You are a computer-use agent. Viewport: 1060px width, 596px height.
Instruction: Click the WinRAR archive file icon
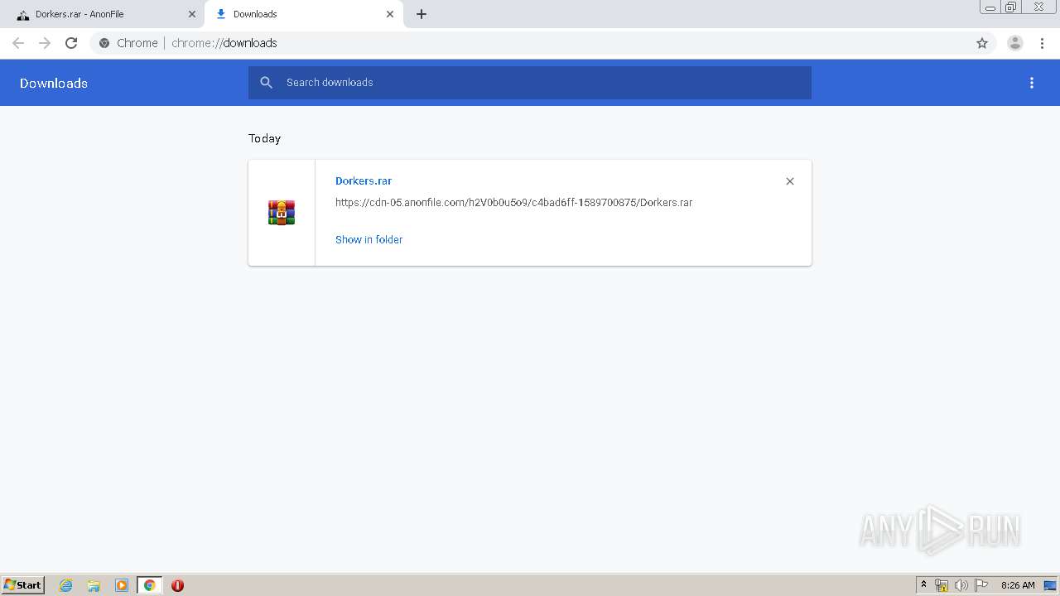[282, 213]
